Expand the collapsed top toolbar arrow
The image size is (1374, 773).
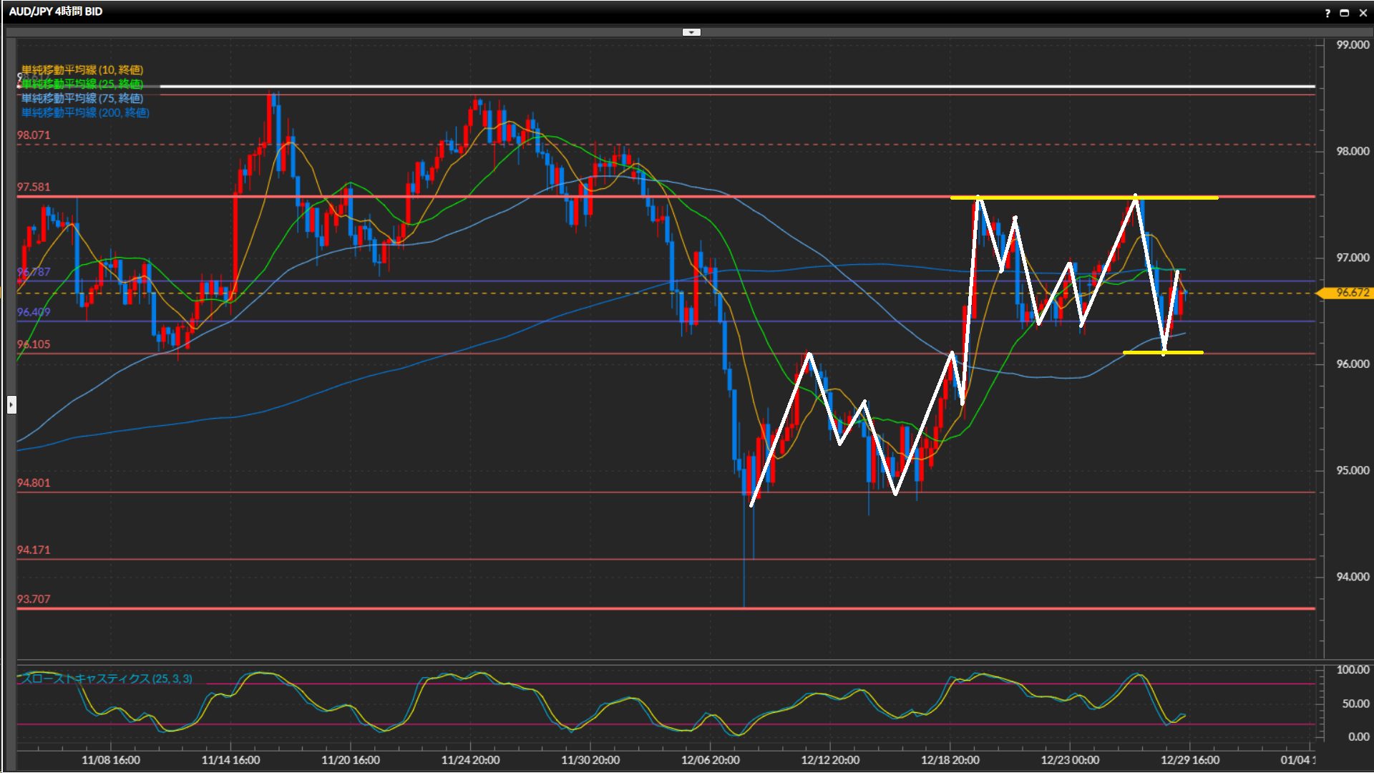coord(691,32)
